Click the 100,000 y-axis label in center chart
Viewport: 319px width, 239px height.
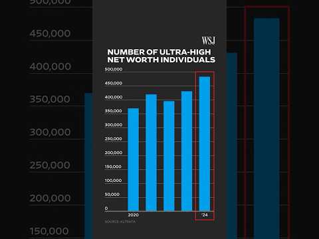[113, 181]
